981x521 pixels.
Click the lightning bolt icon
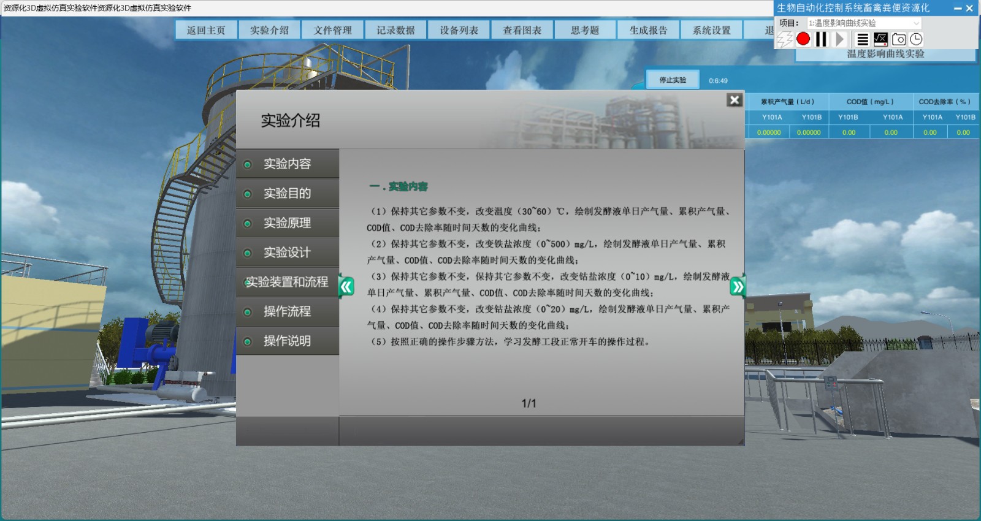(785, 39)
